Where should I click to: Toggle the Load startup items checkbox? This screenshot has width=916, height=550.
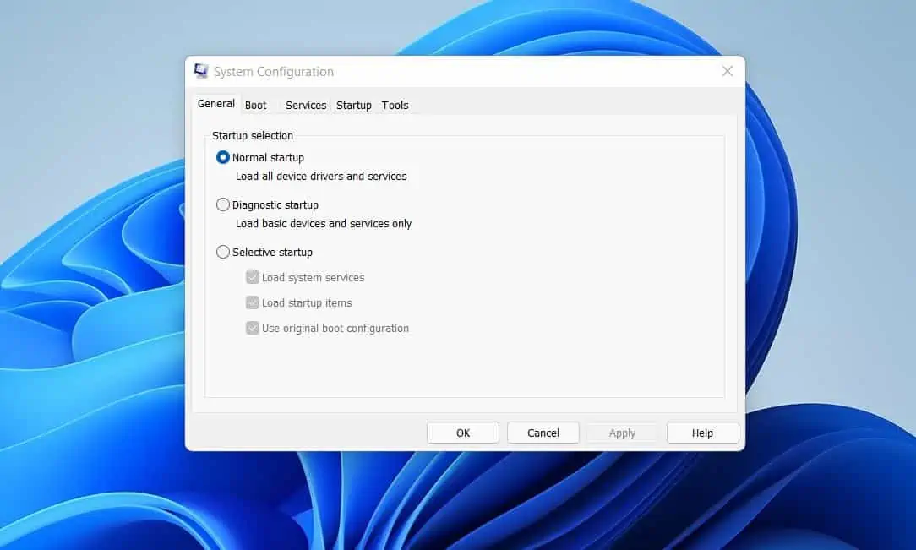click(253, 302)
